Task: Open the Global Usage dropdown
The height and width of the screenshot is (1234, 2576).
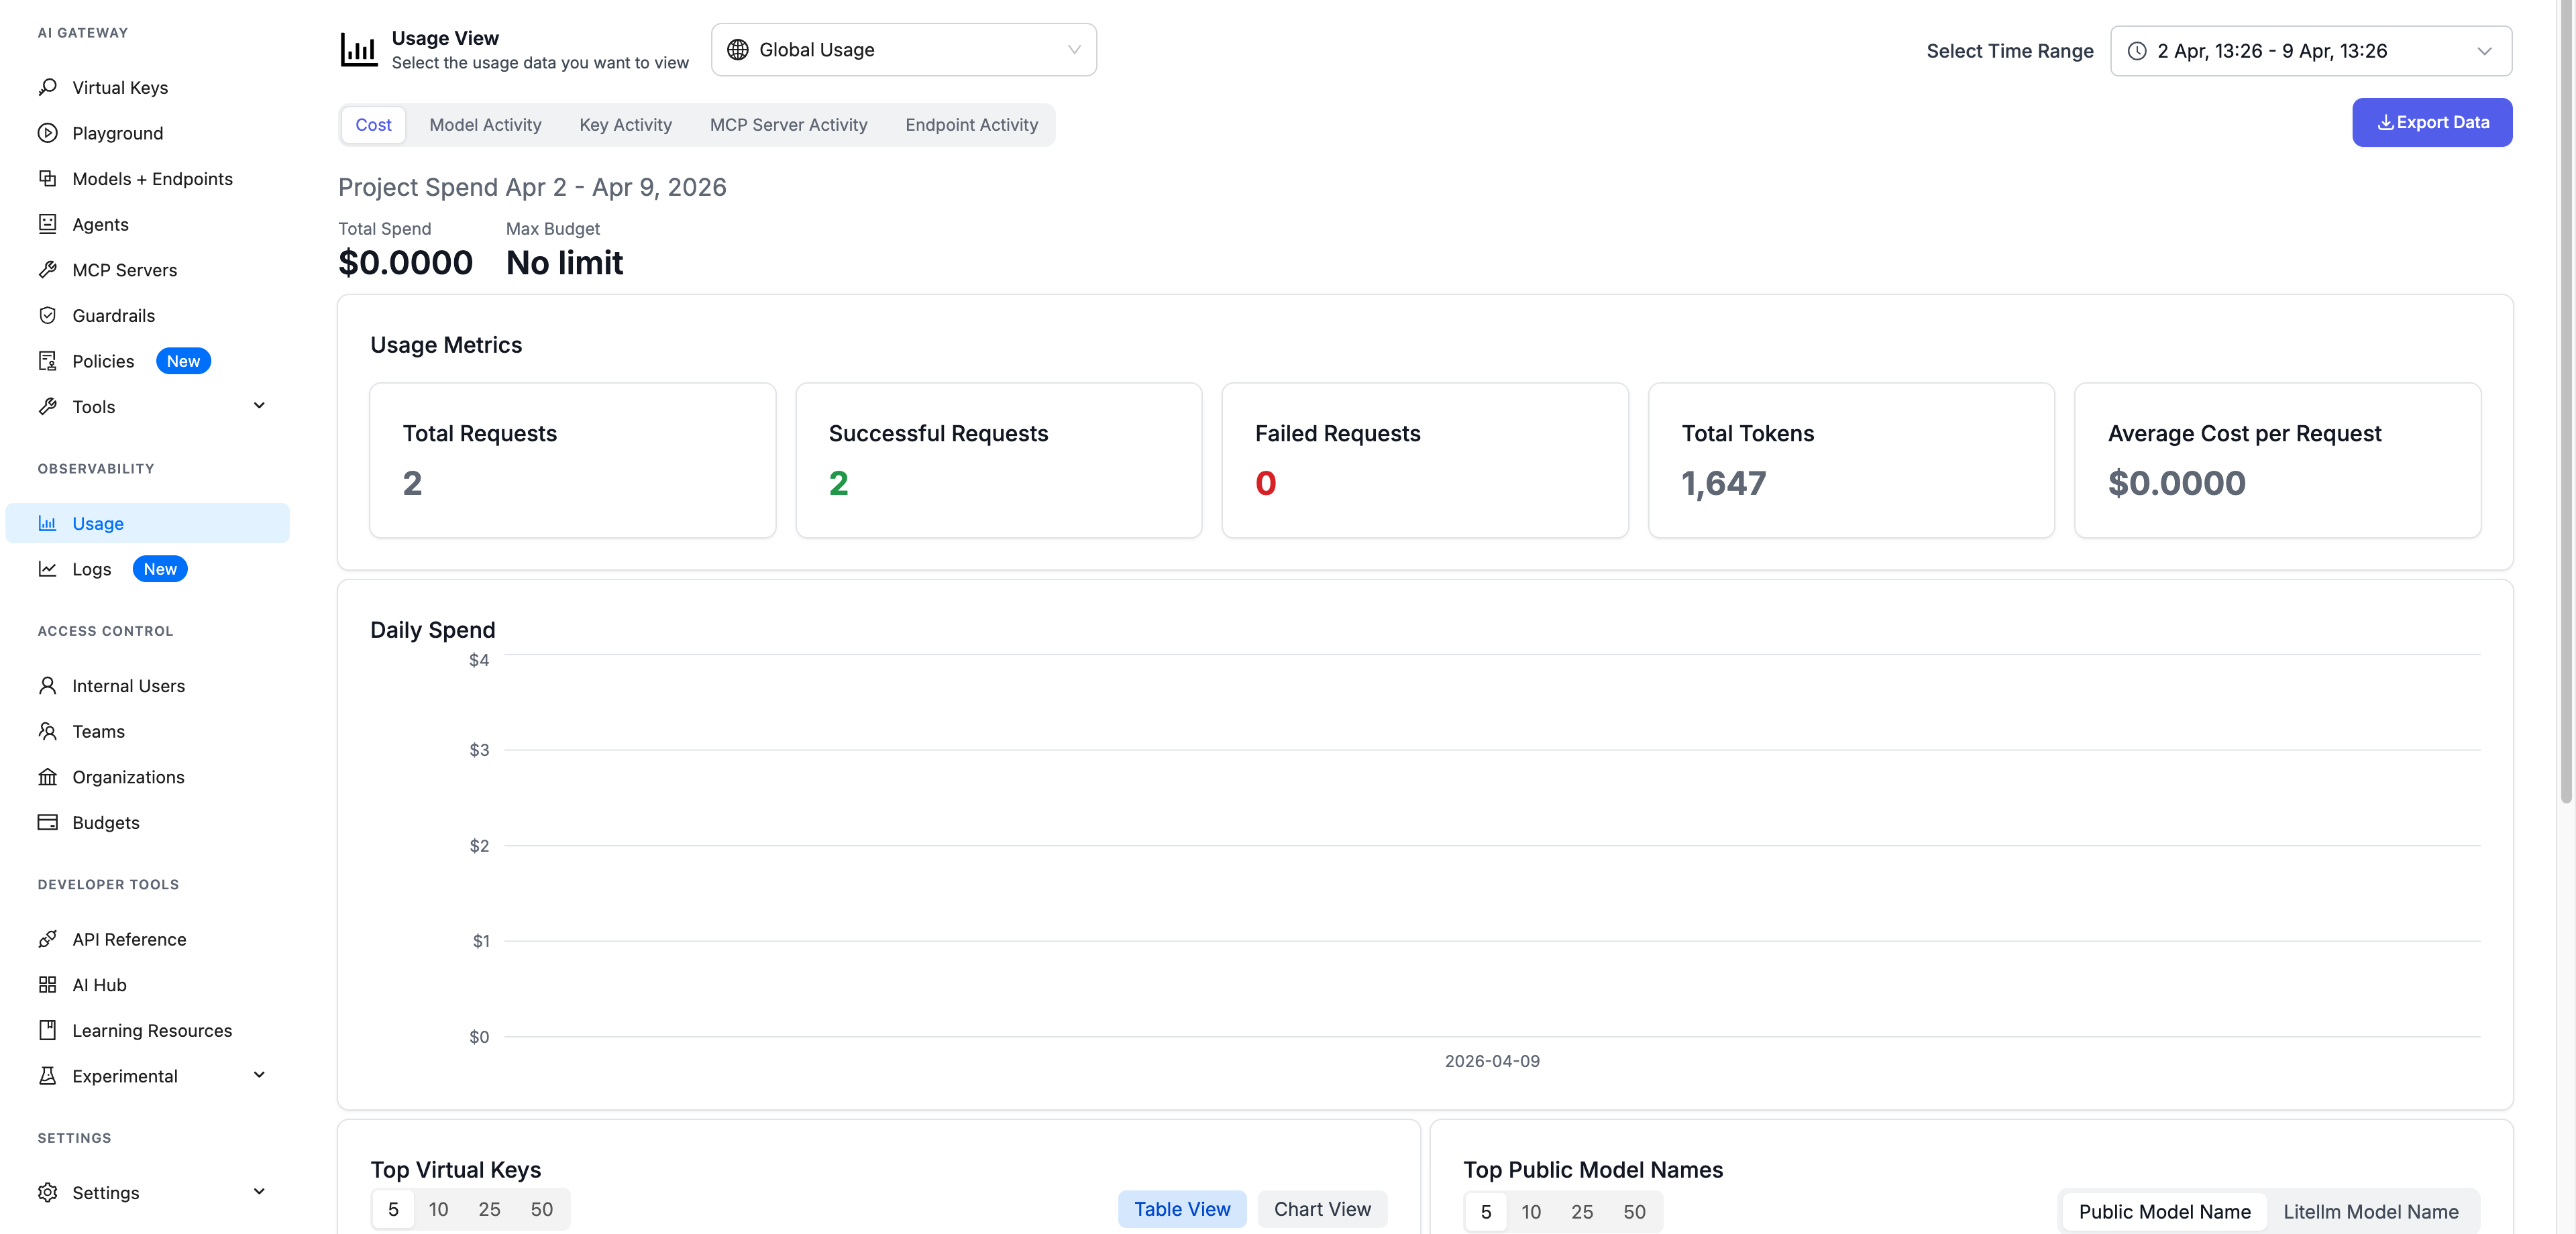Action: [903, 50]
